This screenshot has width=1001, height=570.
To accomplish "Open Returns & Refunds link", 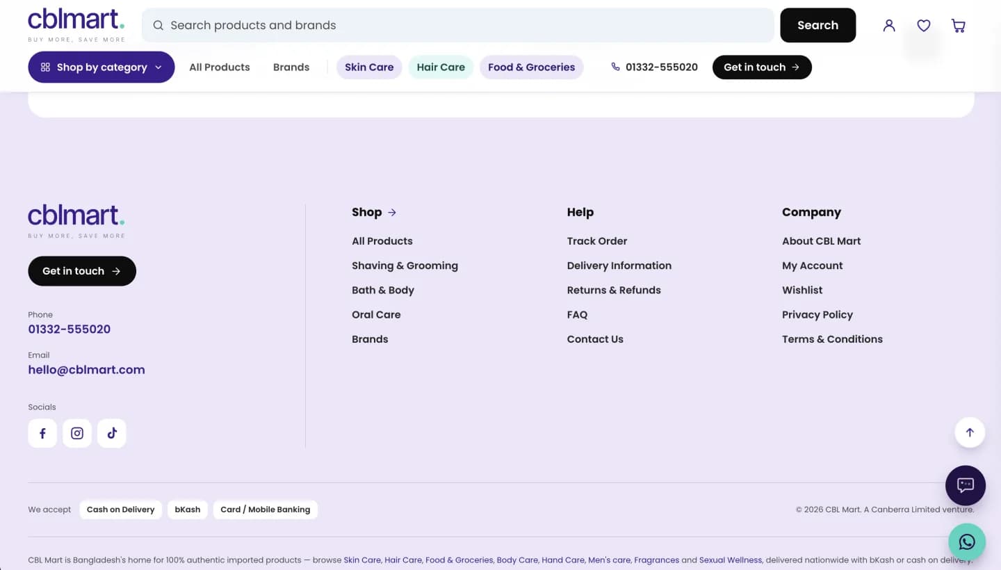I will click(x=614, y=290).
